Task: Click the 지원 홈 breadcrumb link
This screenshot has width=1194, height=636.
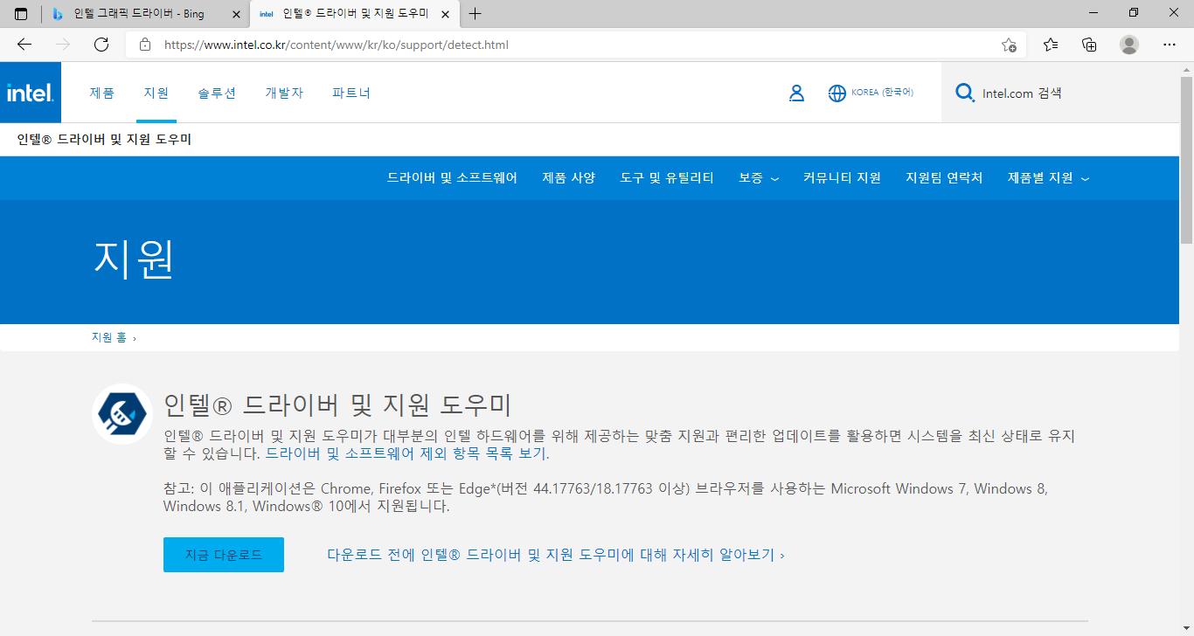Action: point(109,337)
